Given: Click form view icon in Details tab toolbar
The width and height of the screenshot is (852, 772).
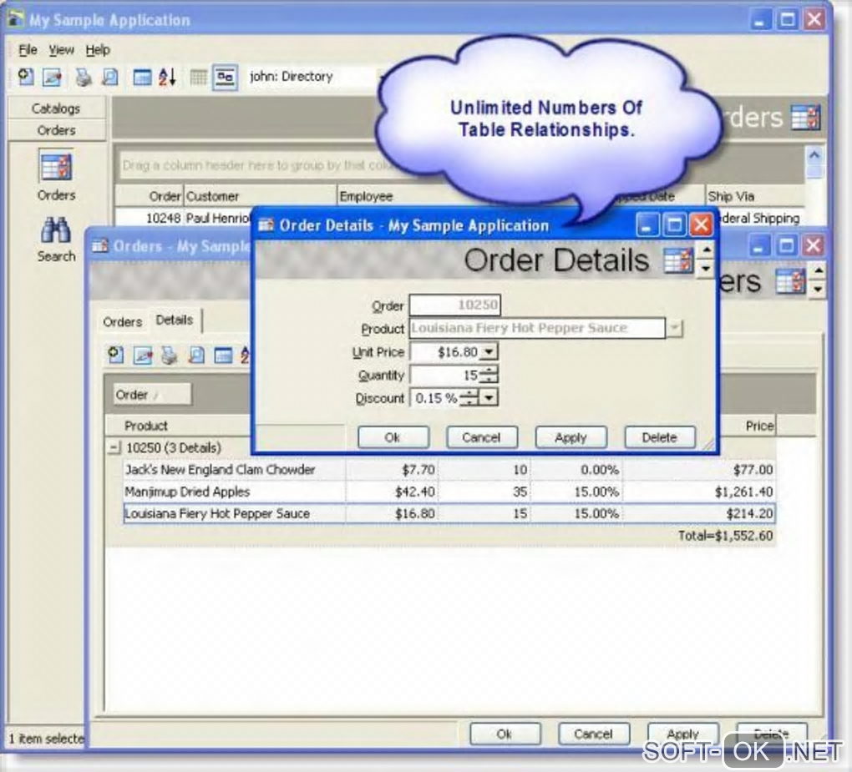Looking at the screenshot, I should click(x=223, y=356).
